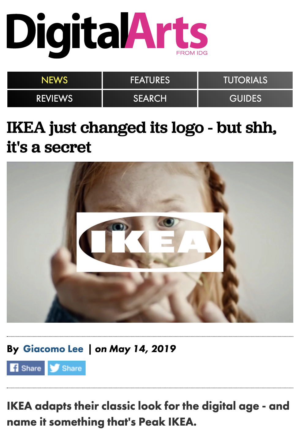Image resolution: width=300 pixels, height=436 pixels.
Task: Open the SEARCH menu item
Action: point(150,99)
